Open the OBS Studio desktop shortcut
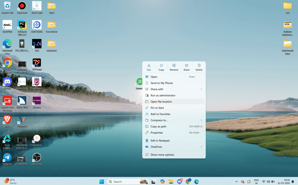The height and width of the screenshot is (185, 298). [x=36, y=157]
